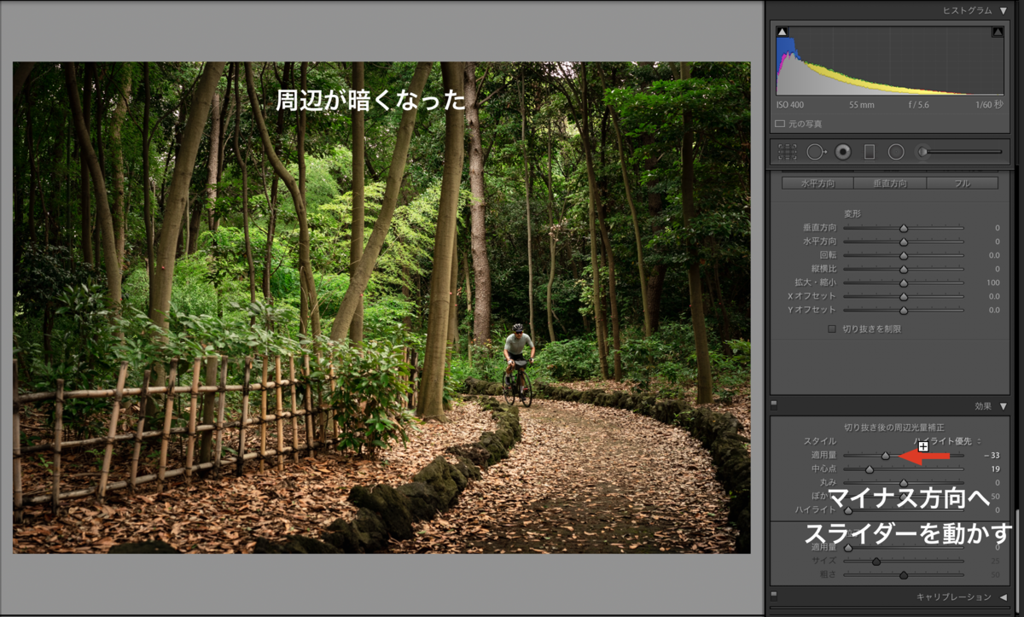Image resolution: width=1024 pixels, height=617 pixels.
Task: Select the Graduated Filter tool
Action: click(870, 152)
